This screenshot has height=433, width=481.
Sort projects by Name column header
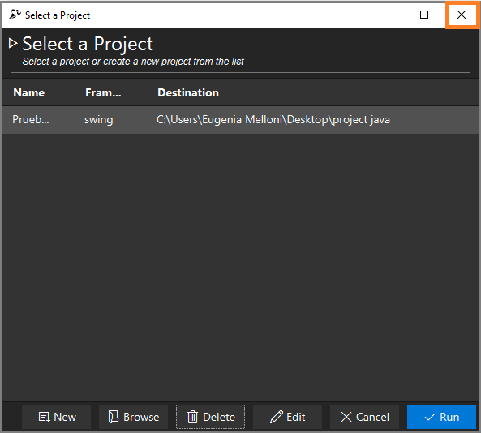tap(29, 92)
